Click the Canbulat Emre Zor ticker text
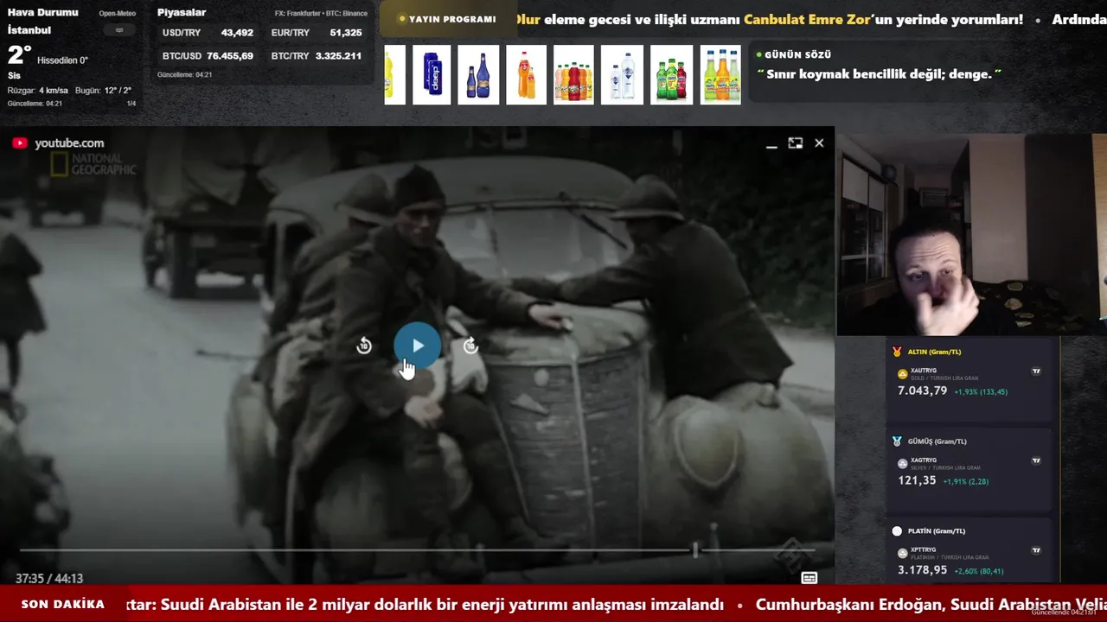1107x622 pixels. pos(807,19)
